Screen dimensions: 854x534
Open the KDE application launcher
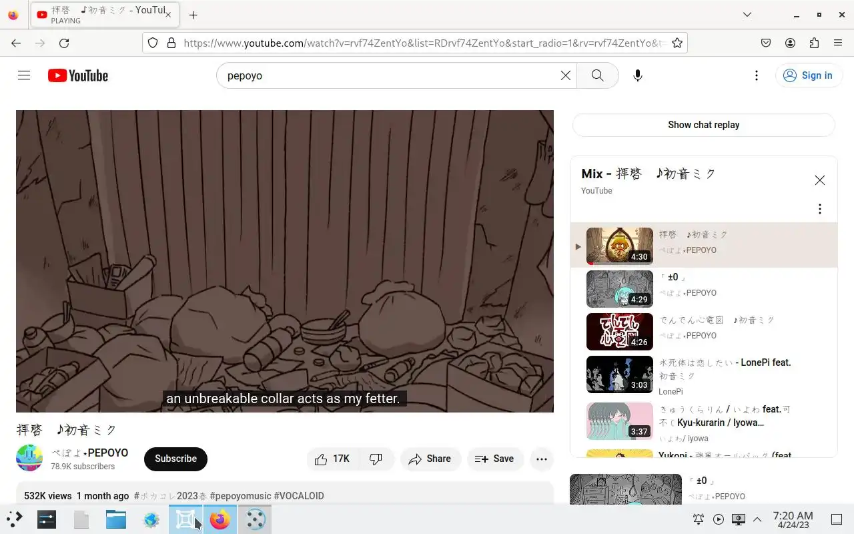click(x=14, y=519)
